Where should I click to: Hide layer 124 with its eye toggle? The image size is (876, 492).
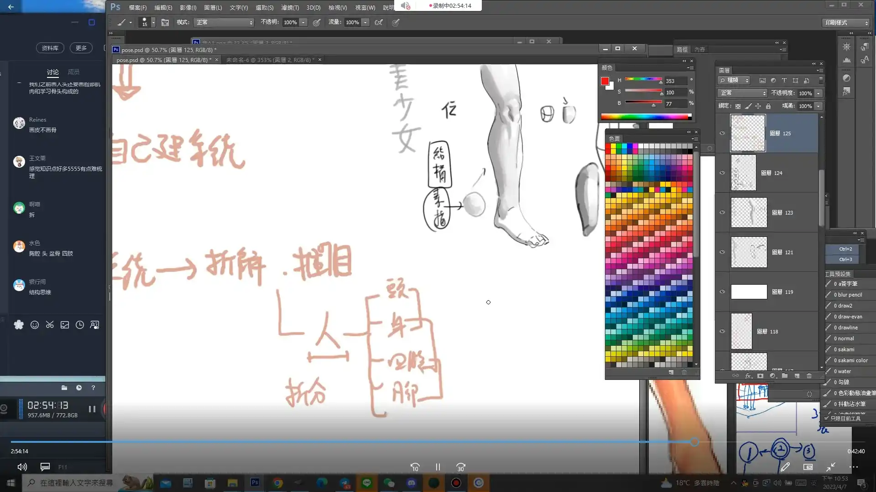coord(722,173)
